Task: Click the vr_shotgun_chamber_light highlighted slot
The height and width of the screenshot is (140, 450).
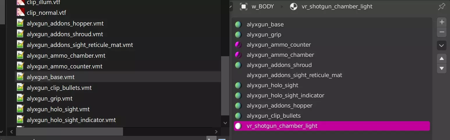Action: pyautogui.click(x=332, y=126)
